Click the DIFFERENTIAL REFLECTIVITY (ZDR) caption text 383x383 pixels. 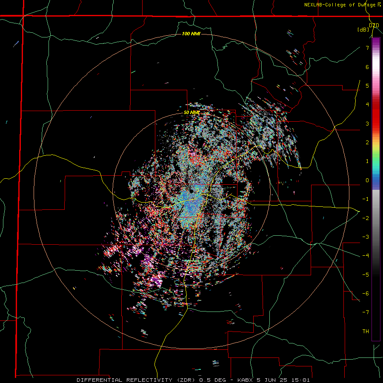[136, 380]
